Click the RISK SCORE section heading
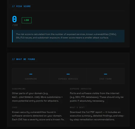This screenshot has height=129, width=135. pyautogui.click(x=21, y=6)
